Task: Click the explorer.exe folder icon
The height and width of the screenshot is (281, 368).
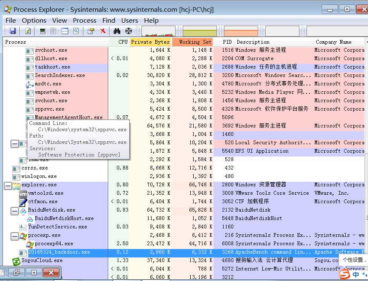Action: coord(16,186)
